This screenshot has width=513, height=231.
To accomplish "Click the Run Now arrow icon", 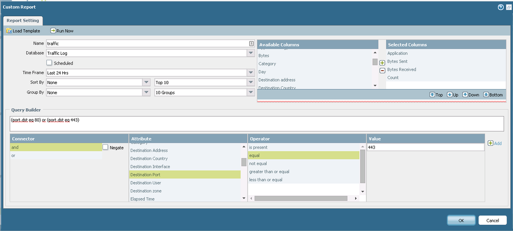I will (x=53, y=31).
